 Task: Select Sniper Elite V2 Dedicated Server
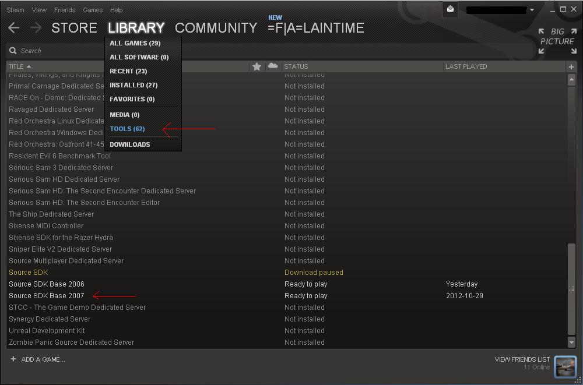click(x=60, y=249)
